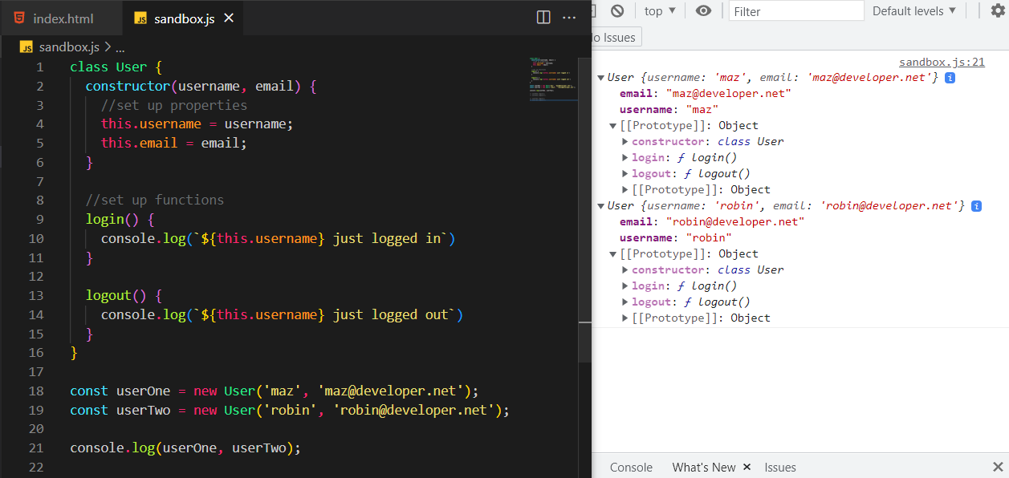This screenshot has width=1009, height=478.
Task: Click the split editor icon
Action: click(543, 18)
